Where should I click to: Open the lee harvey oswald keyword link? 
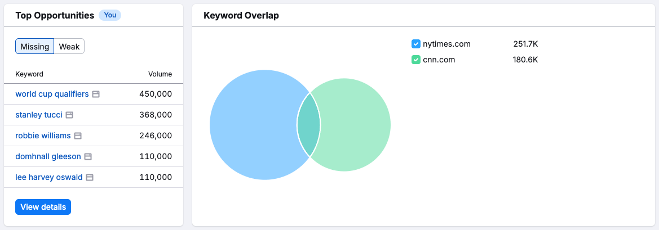click(x=48, y=178)
